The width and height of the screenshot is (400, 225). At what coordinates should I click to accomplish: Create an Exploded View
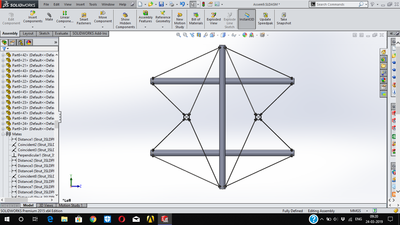[214, 19]
